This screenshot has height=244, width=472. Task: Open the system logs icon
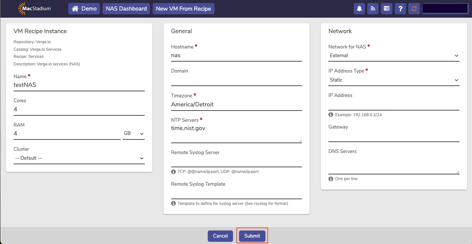point(386,8)
